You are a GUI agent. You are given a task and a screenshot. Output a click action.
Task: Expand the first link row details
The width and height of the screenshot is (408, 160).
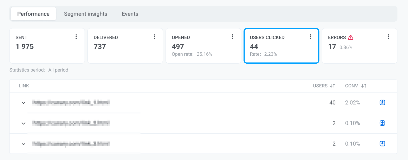coord(23,103)
